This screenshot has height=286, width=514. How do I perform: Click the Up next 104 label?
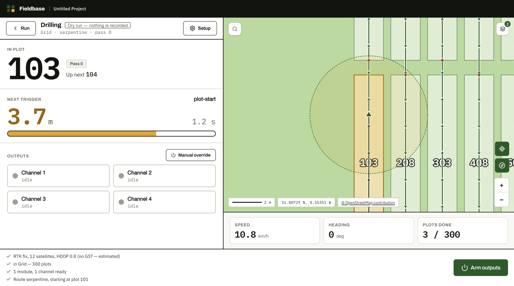[x=81, y=75]
